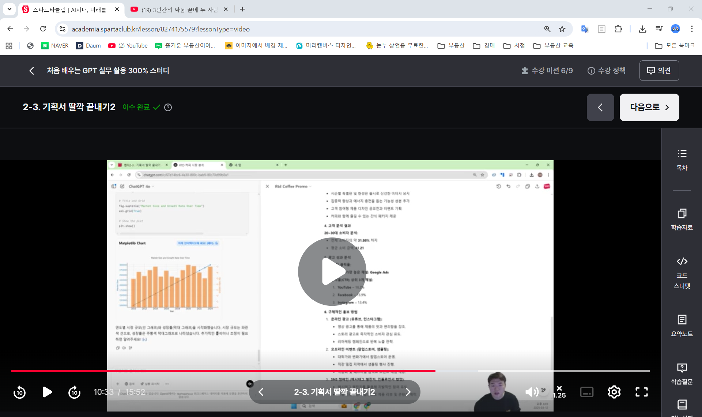This screenshot has height=417, width=702.
Task: Expand the 부동산 bookmark folder
Action: pos(451,46)
